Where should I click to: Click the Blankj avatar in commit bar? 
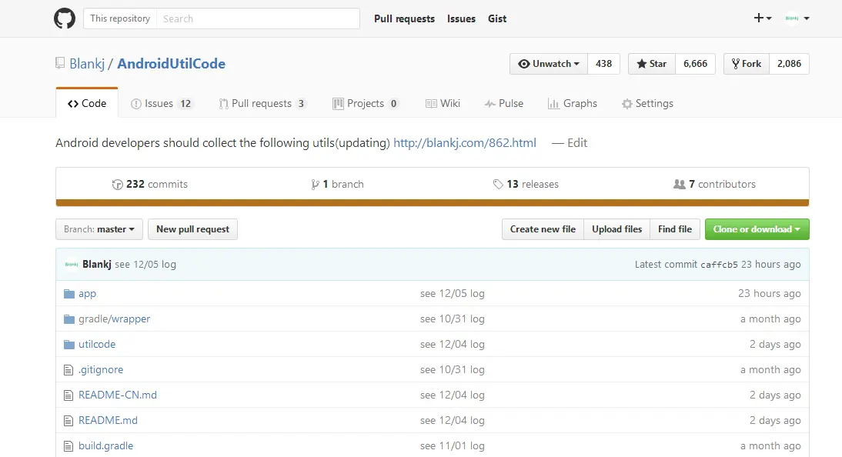[72, 265]
